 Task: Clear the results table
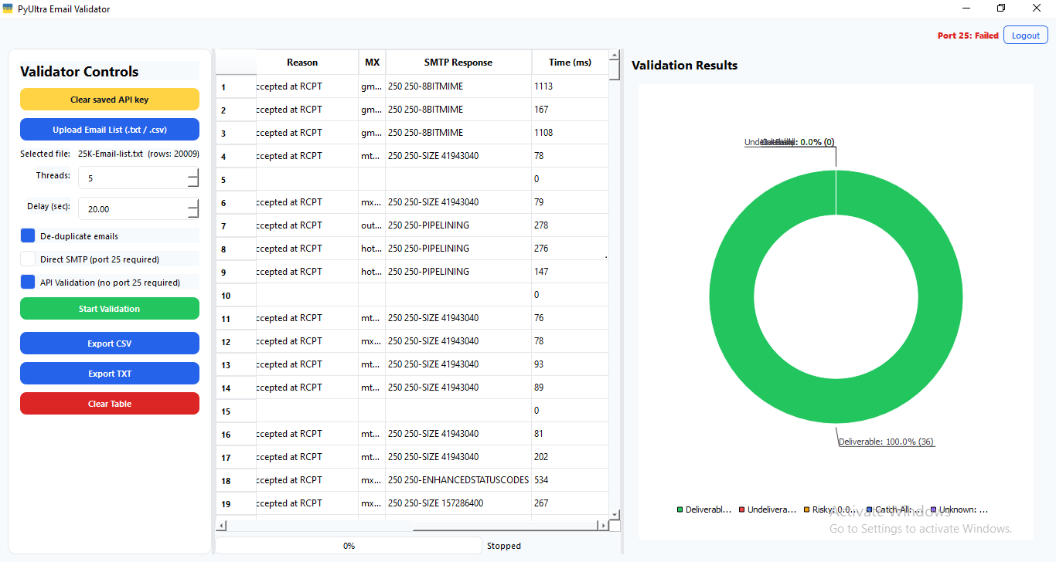[109, 403]
